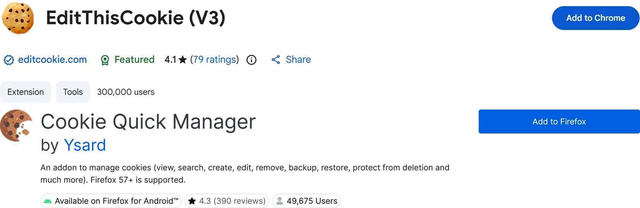The height and width of the screenshot is (208, 640).
Task: Select the Tools category chip
Action: [x=73, y=92]
